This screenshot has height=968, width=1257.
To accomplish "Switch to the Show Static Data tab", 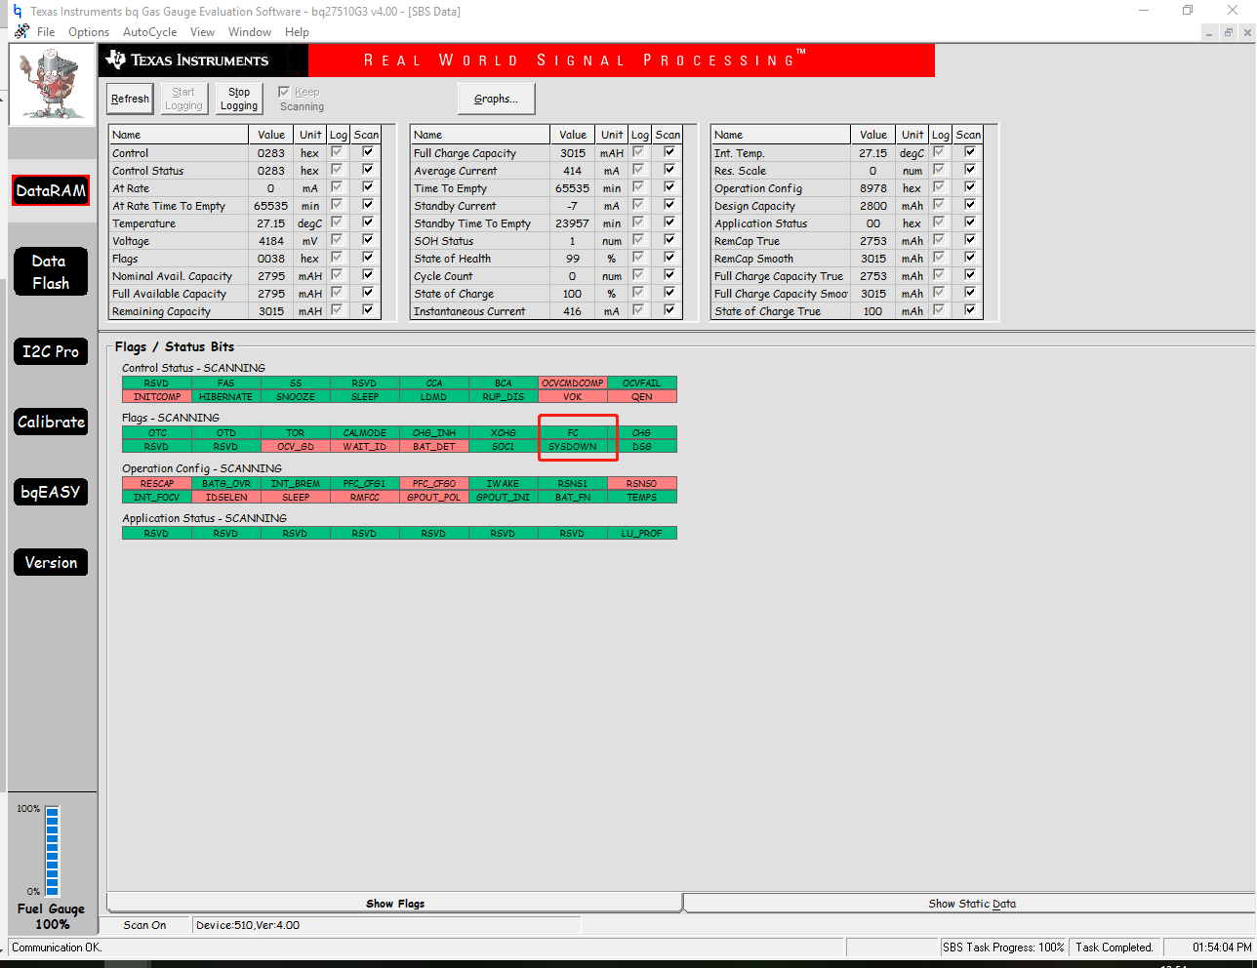I will tap(971, 904).
